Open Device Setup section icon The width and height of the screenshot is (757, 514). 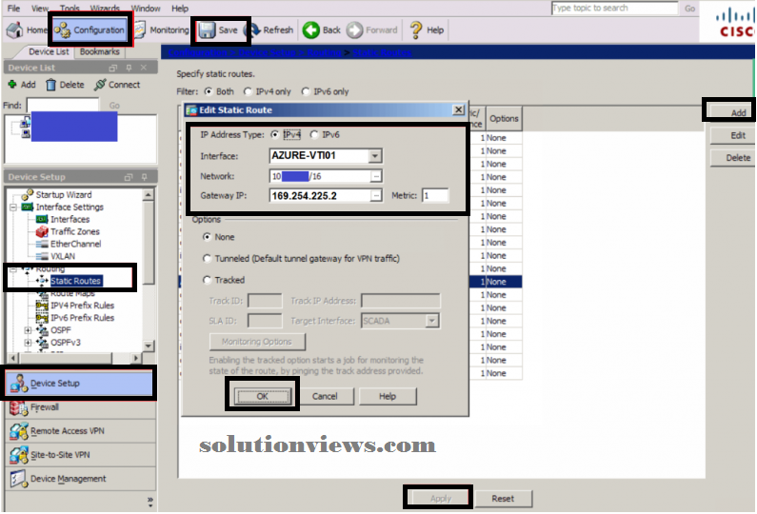coord(19,384)
